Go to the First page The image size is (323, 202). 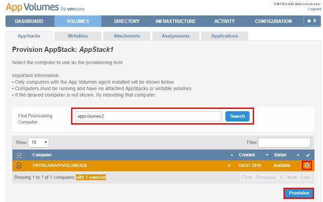[x=247, y=177]
